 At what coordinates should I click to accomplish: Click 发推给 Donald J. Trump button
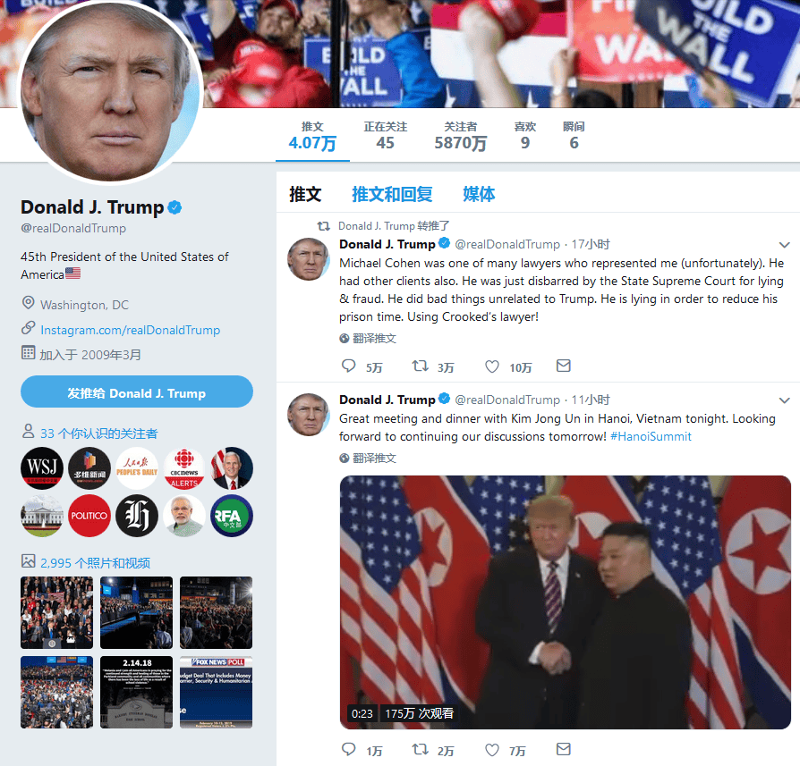[137, 391]
